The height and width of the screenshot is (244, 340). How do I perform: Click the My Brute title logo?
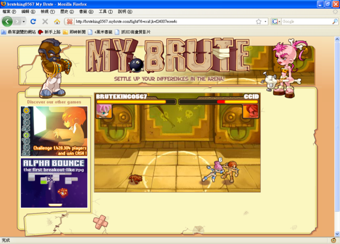(x=168, y=55)
